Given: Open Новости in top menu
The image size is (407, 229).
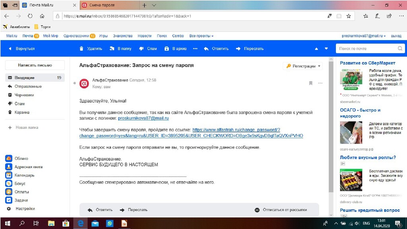Looking at the screenshot, I should pos(145,36).
